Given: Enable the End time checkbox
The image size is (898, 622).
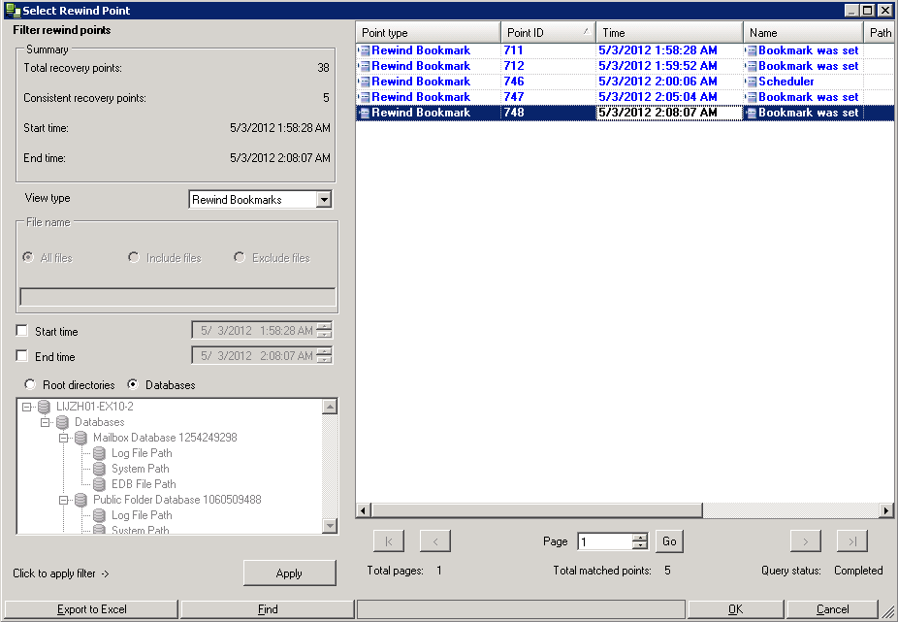Looking at the screenshot, I should click(20, 355).
